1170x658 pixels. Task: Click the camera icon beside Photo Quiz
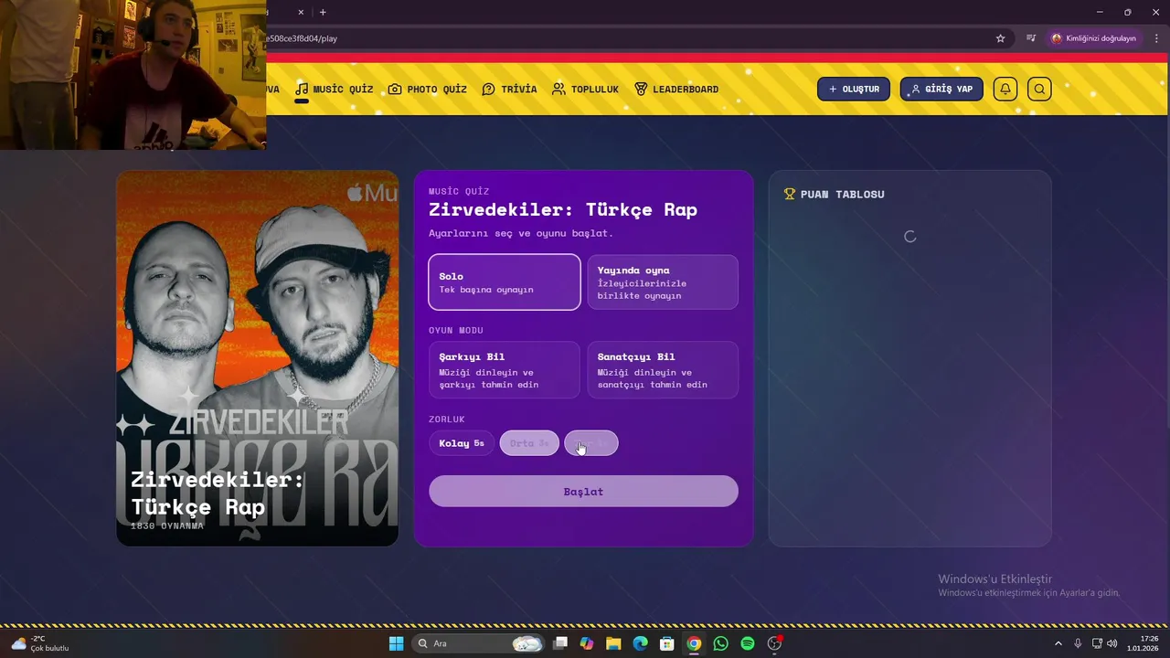click(x=395, y=90)
